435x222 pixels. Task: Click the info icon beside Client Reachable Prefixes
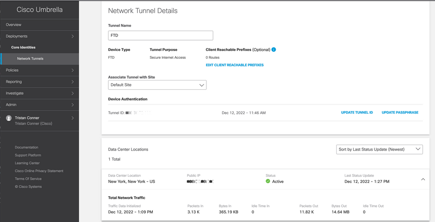pos(273,50)
